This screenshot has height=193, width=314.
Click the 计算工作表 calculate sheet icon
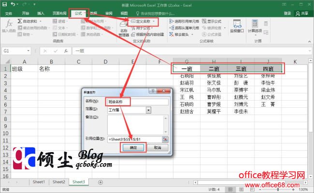coord(266,32)
